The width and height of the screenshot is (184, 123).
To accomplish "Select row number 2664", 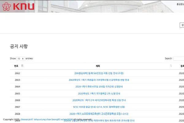I will pyautogui.click(x=17, y=87).
